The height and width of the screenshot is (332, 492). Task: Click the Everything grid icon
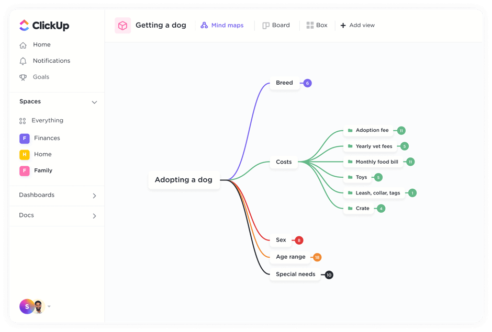tap(23, 121)
